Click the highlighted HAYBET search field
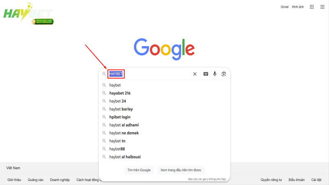The width and height of the screenshot is (329, 185). (116, 74)
